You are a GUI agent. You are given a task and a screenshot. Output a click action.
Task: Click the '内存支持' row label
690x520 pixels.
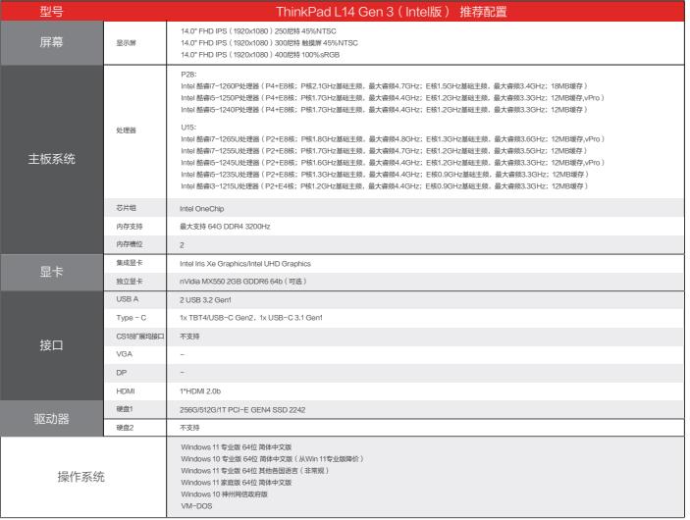tap(130, 226)
